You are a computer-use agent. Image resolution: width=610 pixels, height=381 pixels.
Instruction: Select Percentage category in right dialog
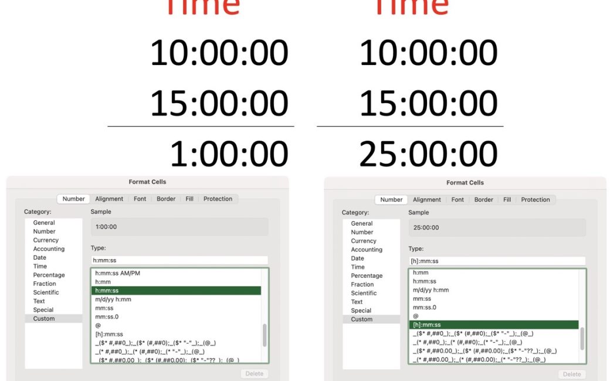coord(367,275)
